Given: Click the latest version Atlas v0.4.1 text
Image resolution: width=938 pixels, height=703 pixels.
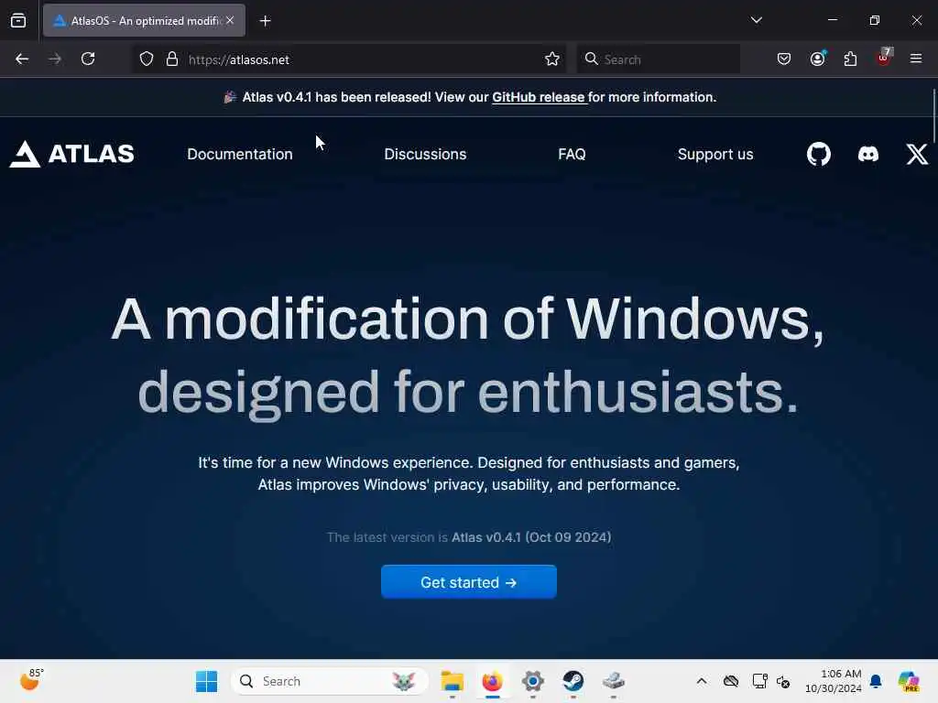Looking at the screenshot, I should 469,537.
